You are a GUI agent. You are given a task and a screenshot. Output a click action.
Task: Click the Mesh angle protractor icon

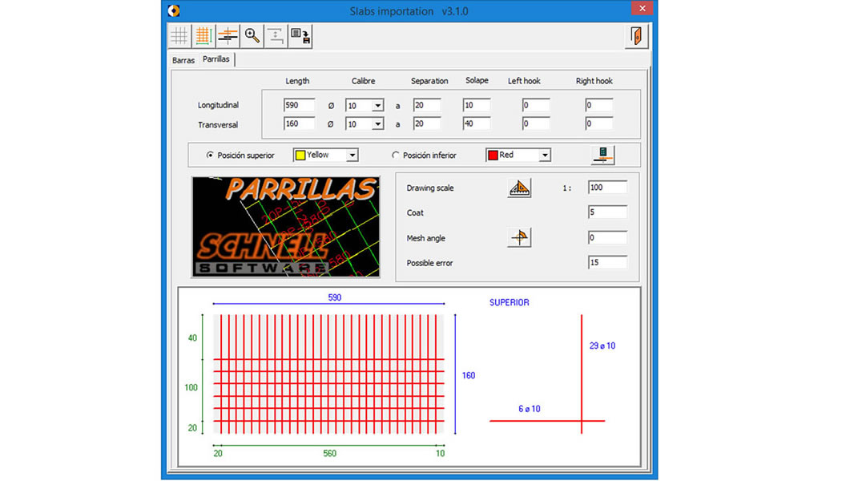[x=519, y=237]
